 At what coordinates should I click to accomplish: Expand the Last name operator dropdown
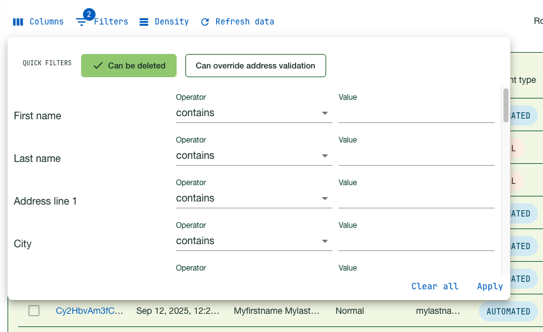[253, 156]
